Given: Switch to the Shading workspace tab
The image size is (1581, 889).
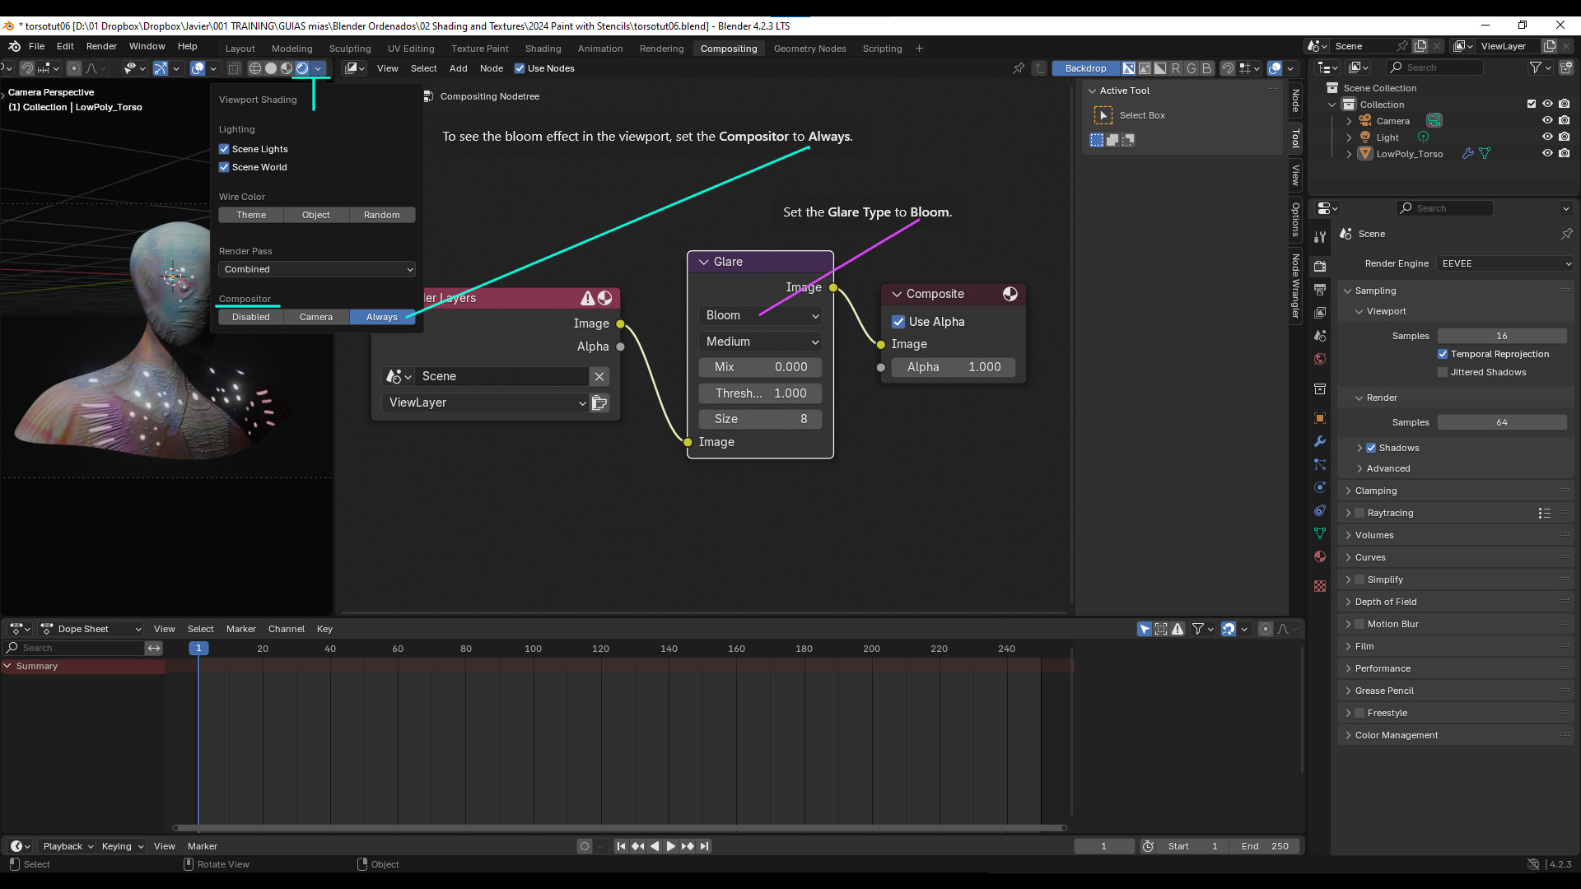Looking at the screenshot, I should click(543, 49).
